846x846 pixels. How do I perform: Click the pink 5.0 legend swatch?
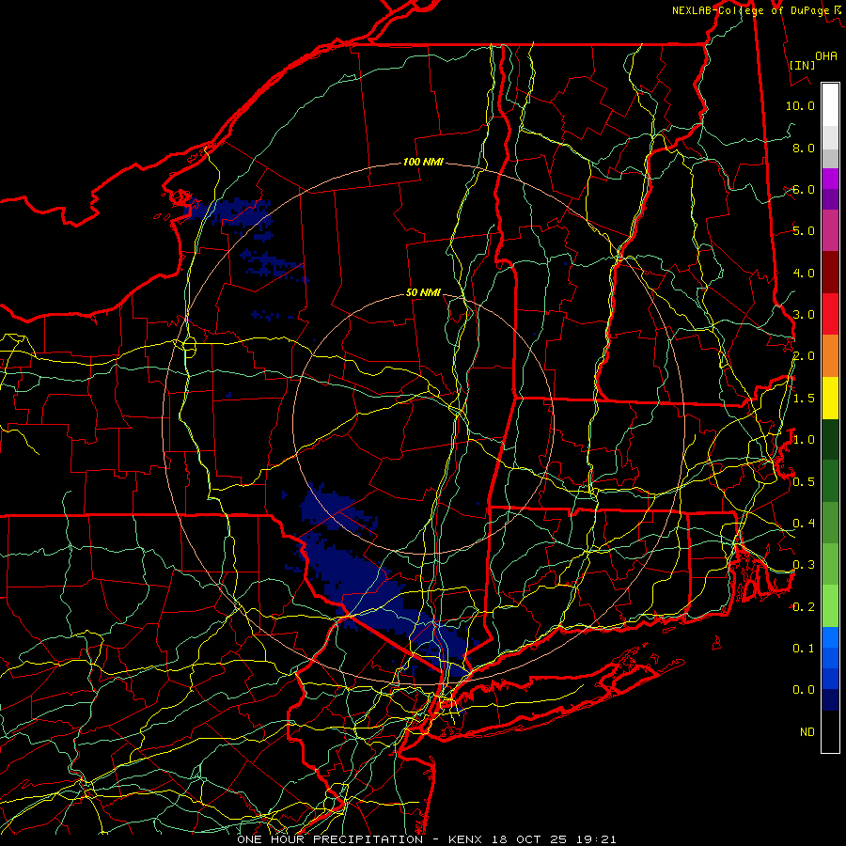(830, 231)
